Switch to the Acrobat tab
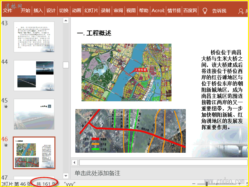The height and width of the screenshot is (187, 249). tap(158, 11)
